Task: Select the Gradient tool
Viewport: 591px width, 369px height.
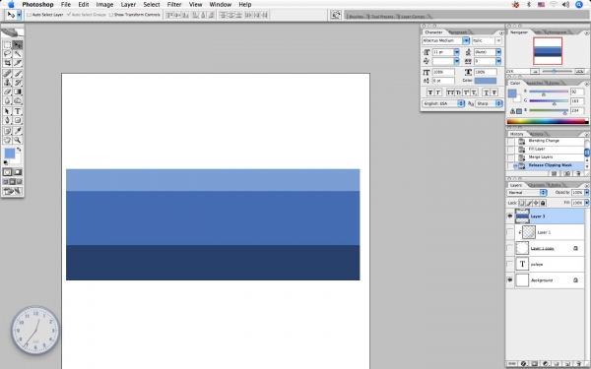Action: point(18,92)
